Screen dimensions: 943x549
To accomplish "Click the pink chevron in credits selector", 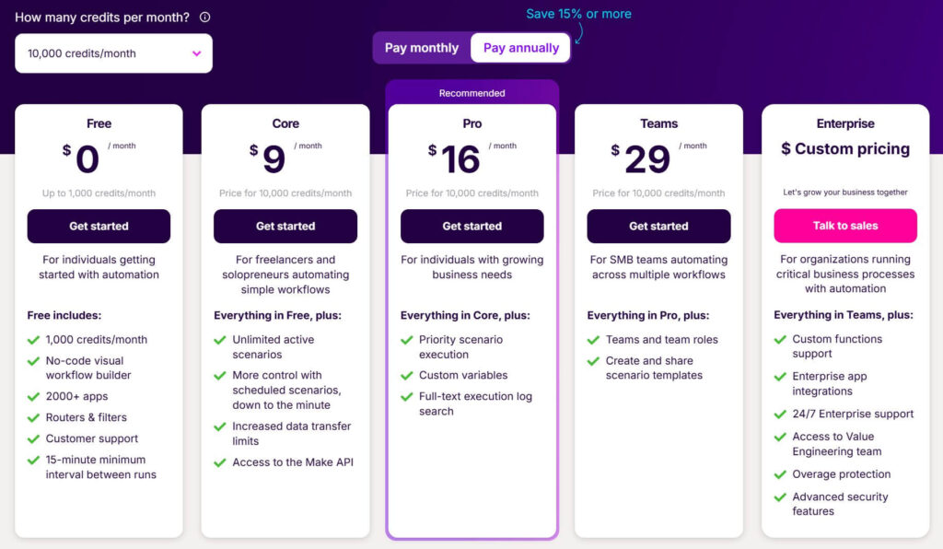I will click(x=196, y=53).
